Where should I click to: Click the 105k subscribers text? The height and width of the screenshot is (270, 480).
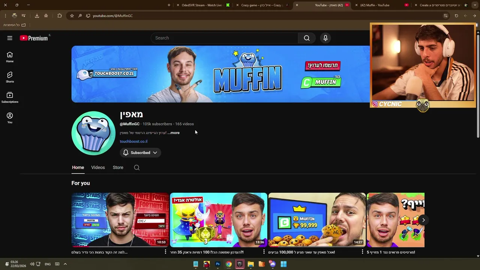click(x=157, y=124)
